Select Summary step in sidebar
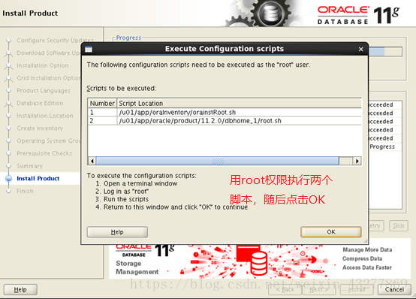 click(x=30, y=166)
